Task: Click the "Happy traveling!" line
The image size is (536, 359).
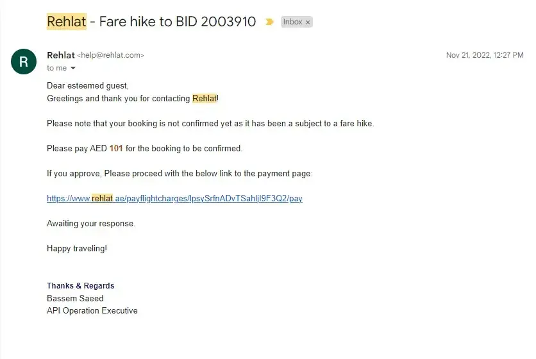Action: (77, 249)
